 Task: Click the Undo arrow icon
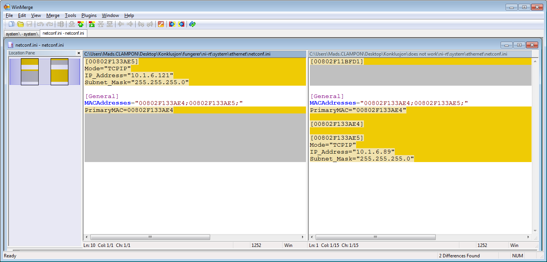click(x=40, y=24)
